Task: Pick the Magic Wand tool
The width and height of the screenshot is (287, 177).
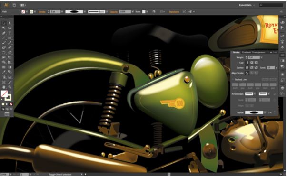Action: pyautogui.click(x=3, y=28)
